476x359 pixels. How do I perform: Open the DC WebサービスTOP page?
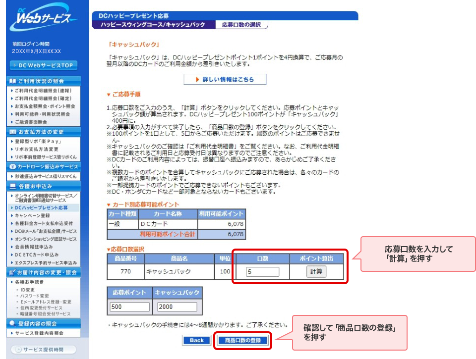(44, 65)
